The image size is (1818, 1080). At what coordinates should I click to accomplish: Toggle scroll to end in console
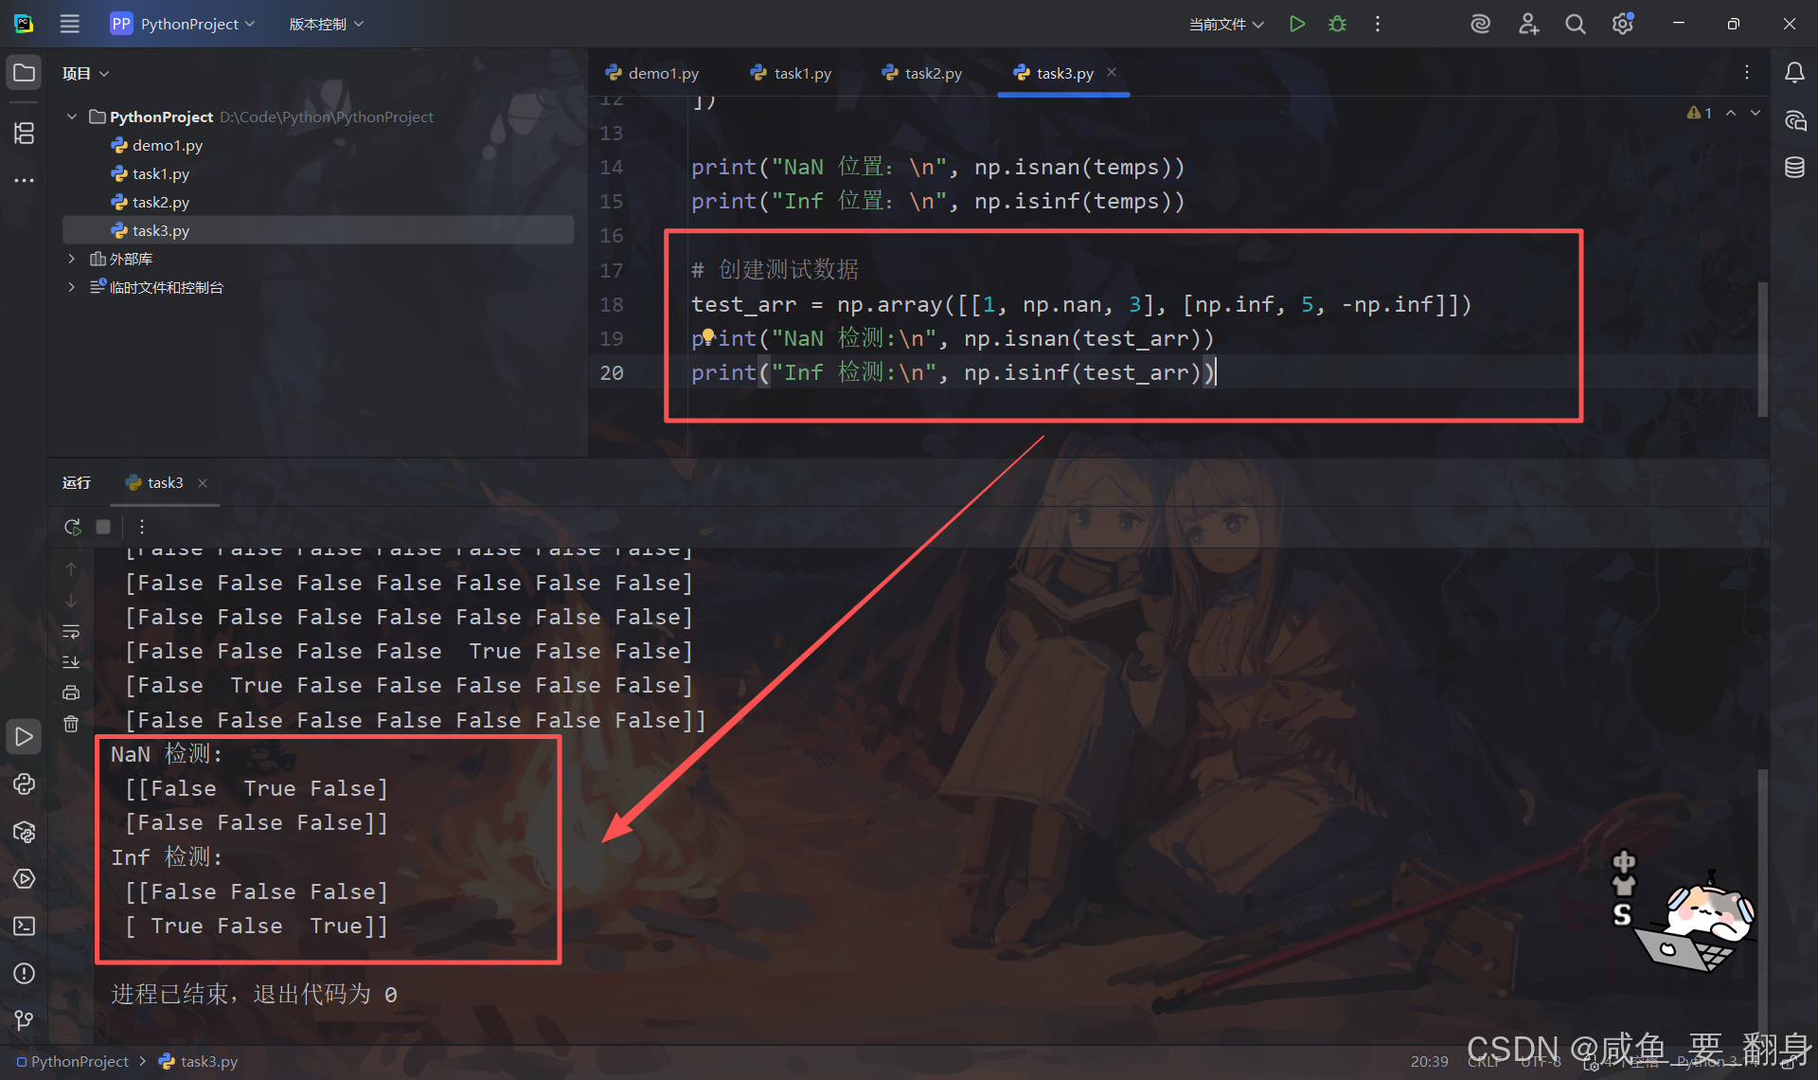pyautogui.click(x=71, y=662)
